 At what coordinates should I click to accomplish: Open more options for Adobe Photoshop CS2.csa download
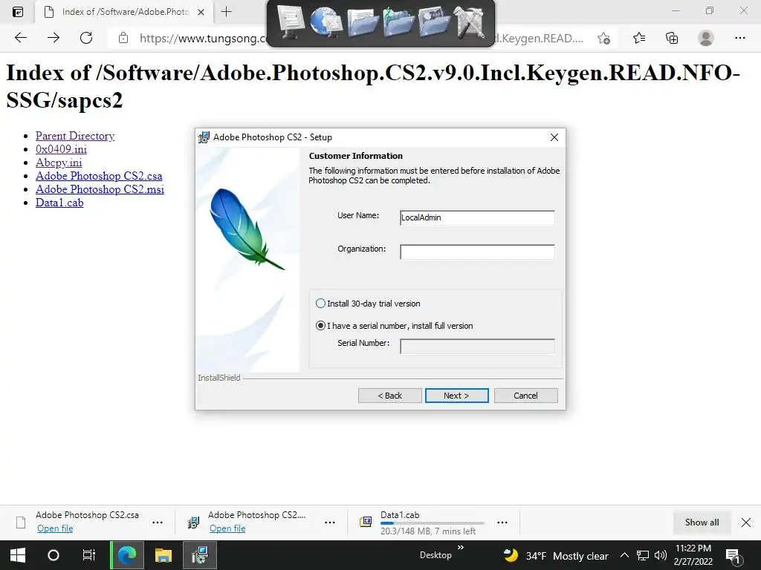pyautogui.click(x=158, y=522)
